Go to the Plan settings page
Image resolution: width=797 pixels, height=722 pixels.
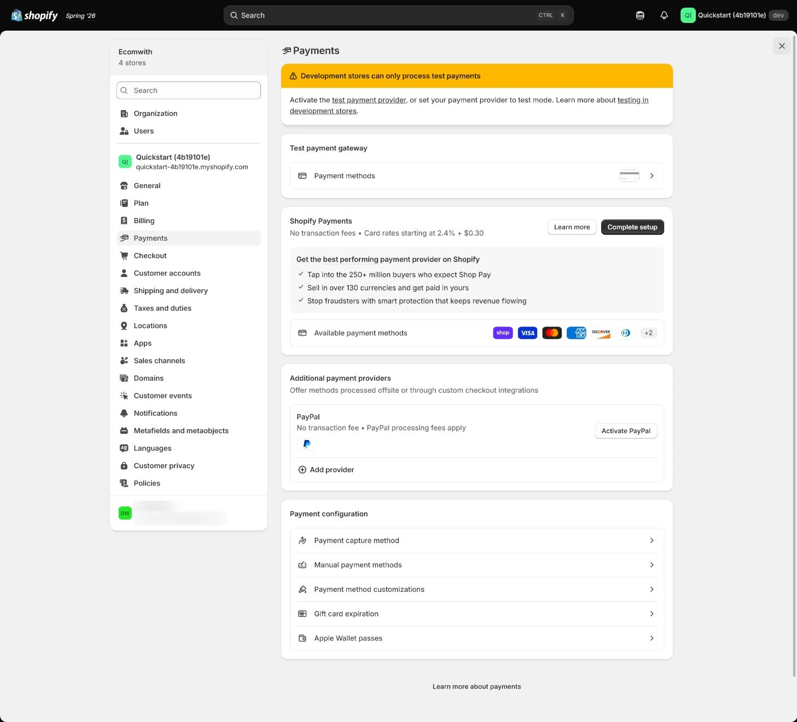189,203
